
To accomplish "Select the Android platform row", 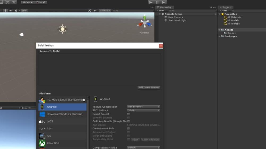I will click(x=63, y=107).
